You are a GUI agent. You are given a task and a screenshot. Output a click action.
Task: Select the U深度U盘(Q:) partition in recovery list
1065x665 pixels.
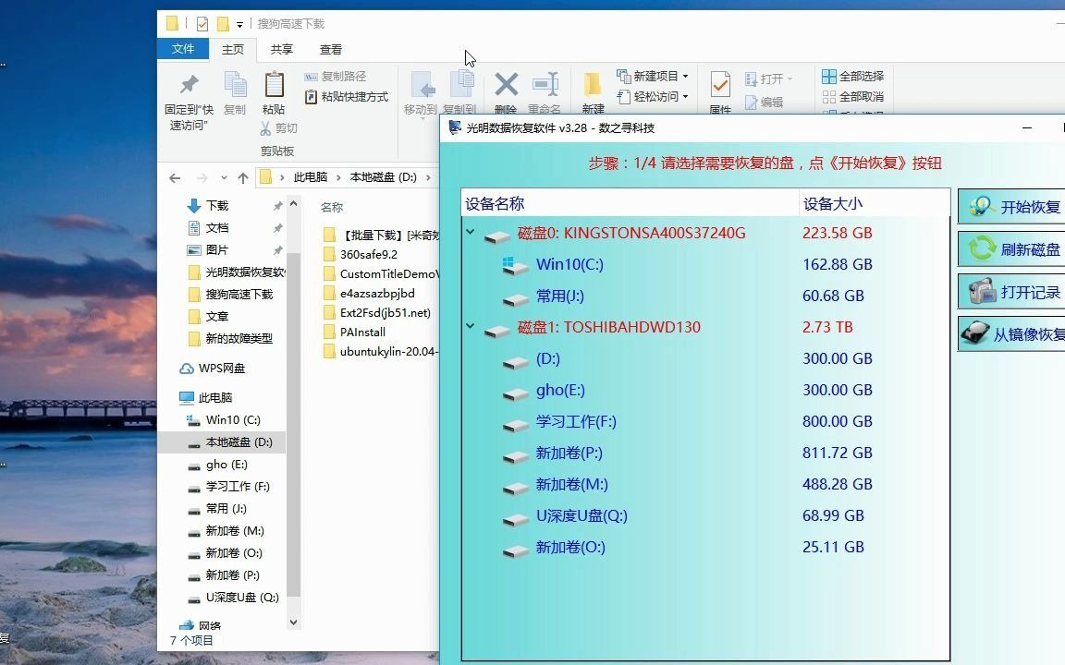(581, 515)
